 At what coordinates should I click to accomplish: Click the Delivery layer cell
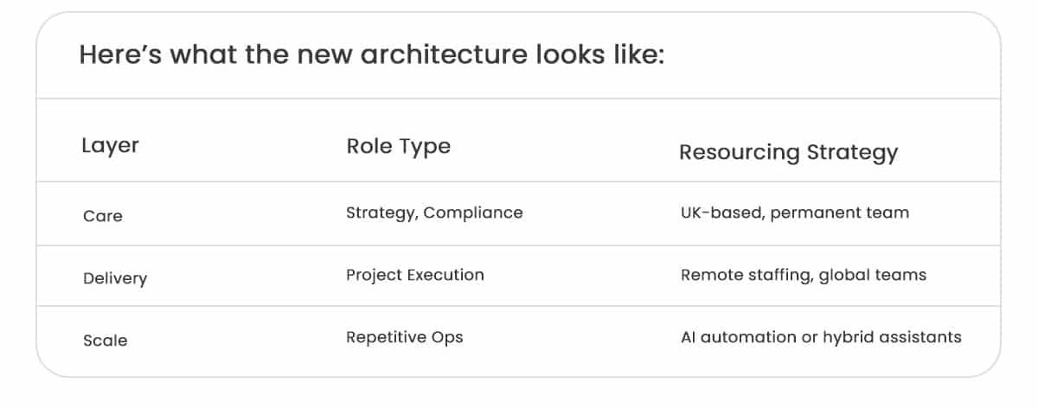coord(115,278)
